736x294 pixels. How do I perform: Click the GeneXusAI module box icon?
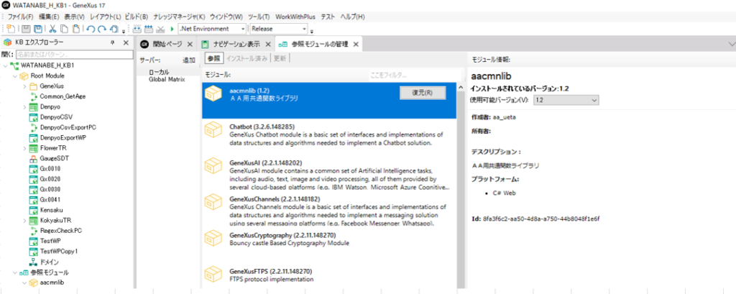tap(213, 167)
